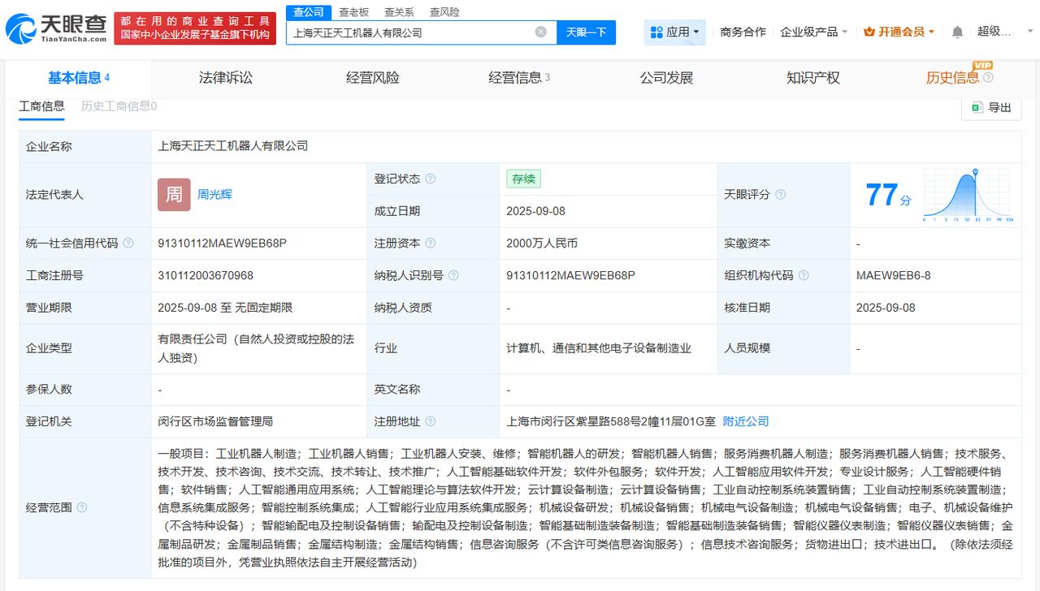
Task: Open the 应用 dropdown
Action: (x=675, y=32)
